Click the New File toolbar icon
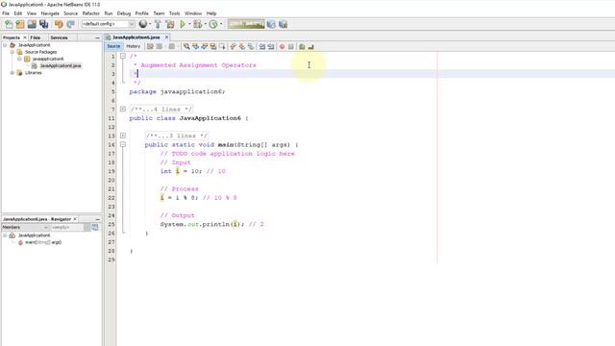Image resolution: width=615 pixels, height=346 pixels. (x=9, y=24)
